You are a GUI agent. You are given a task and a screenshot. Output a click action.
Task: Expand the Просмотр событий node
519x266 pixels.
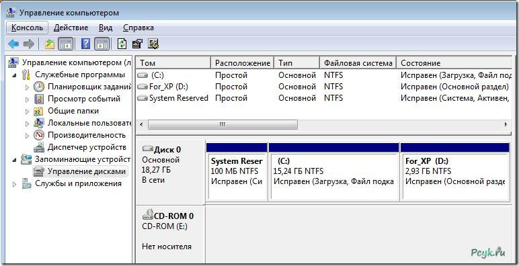coord(28,99)
